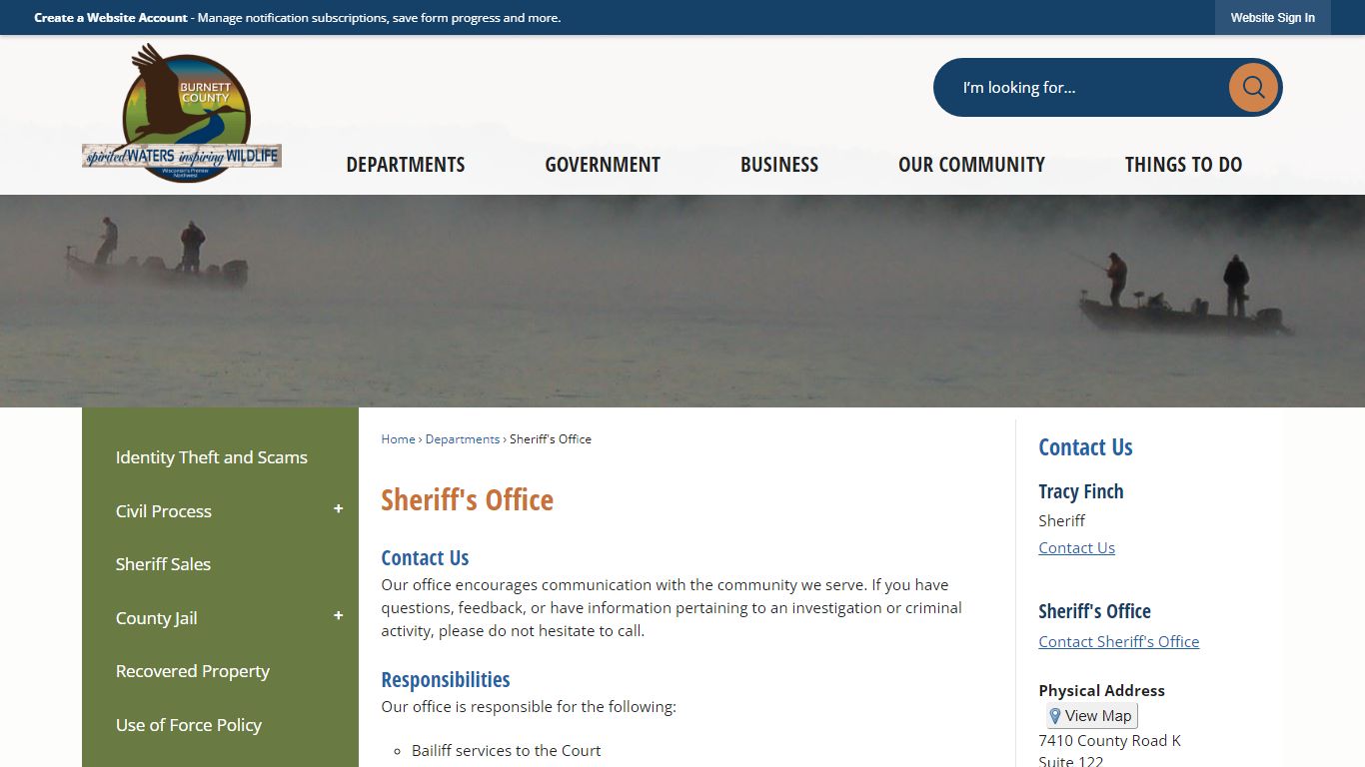1365x767 pixels.
Task: Open the Business menu
Action: pyautogui.click(x=779, y=165)
